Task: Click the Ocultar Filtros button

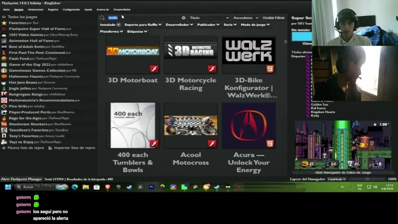Action: (273, 18)
